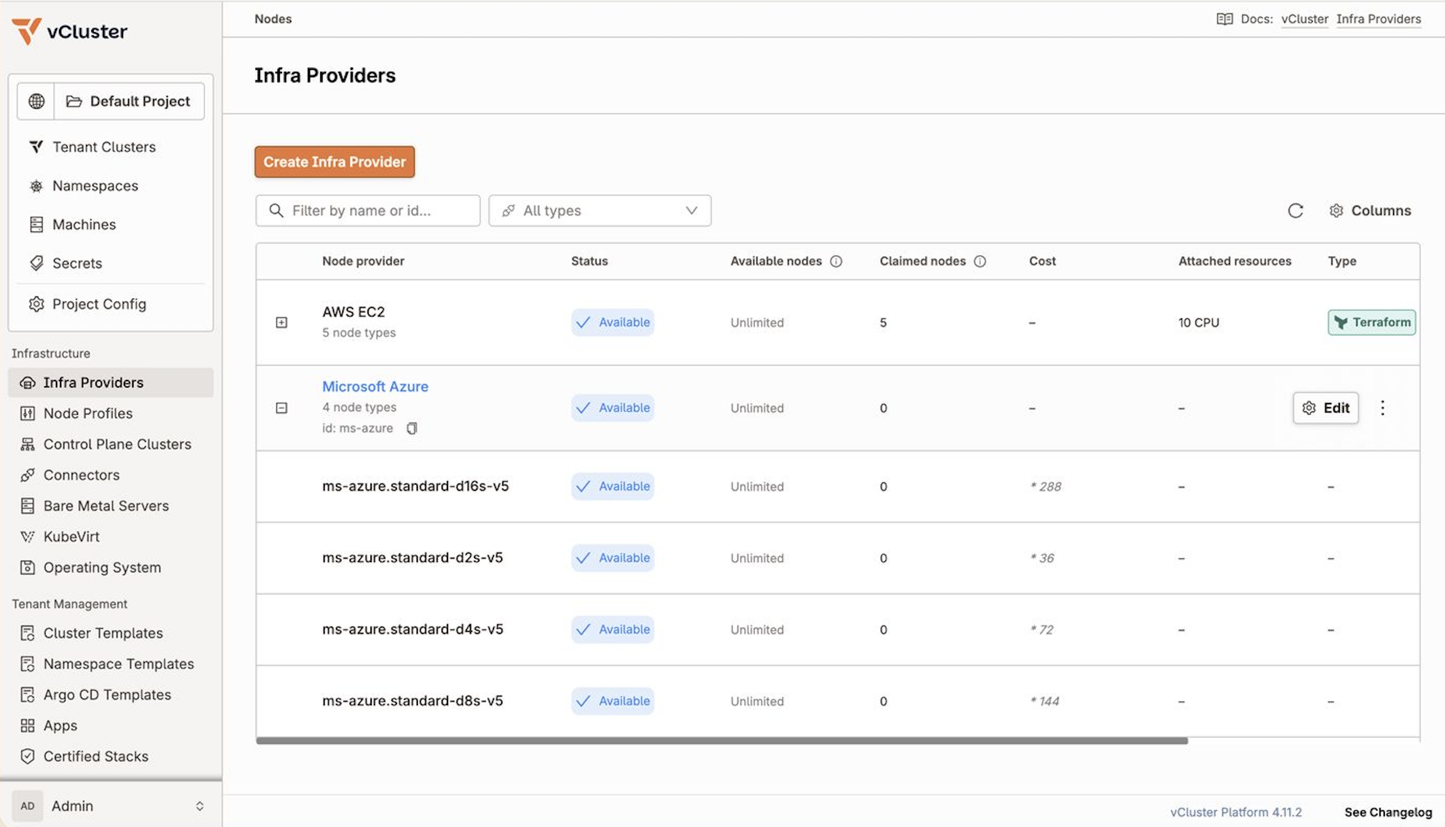This screenshot has width=1445, height=827.
Task: Open Argo CD Templates
Action: pyautogui.click(x=110, y=694)
